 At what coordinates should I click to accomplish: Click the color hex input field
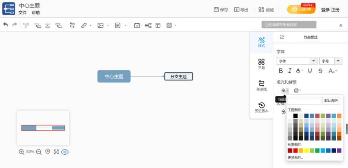coord(304,100)
